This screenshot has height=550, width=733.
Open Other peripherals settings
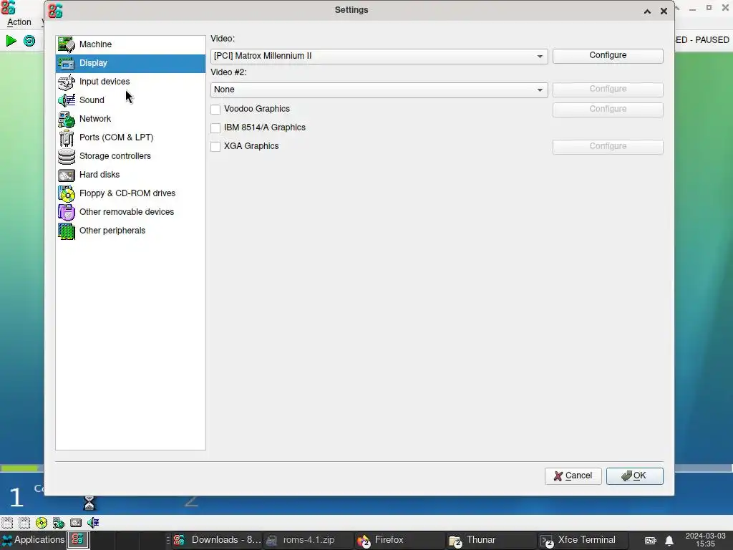point(130,231)
